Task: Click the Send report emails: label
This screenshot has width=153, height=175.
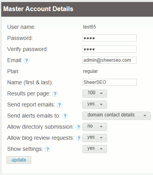Action: [x=31, y=105]
